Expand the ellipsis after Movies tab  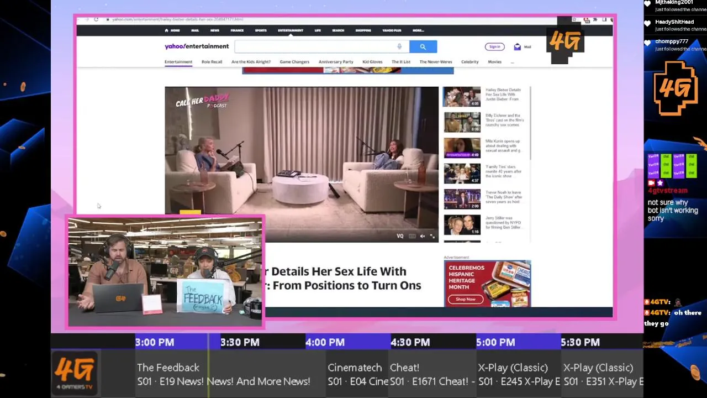click(x=512, y=62)
